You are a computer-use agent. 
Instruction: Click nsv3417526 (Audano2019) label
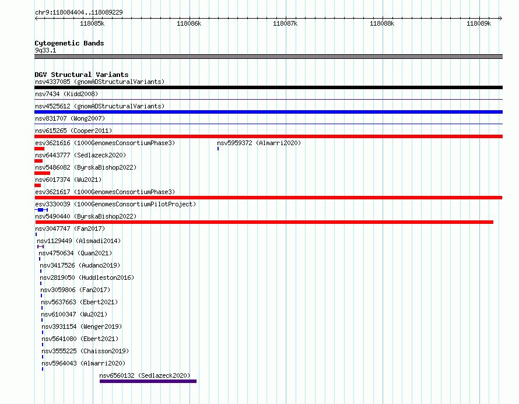[80, 265]
